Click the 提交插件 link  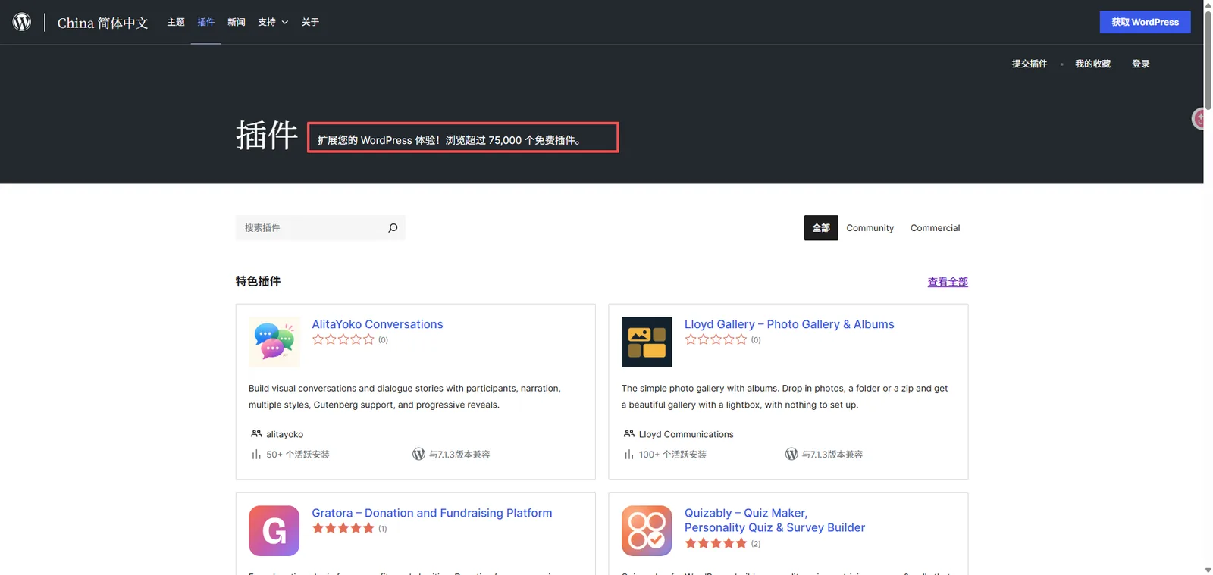(1030, 64)
